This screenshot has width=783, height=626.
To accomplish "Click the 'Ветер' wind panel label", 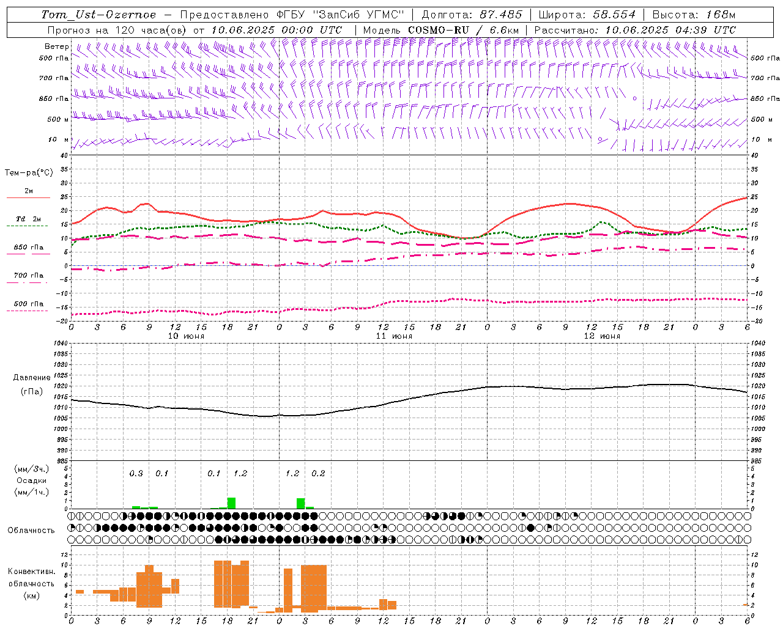I will tap(57, 46).
